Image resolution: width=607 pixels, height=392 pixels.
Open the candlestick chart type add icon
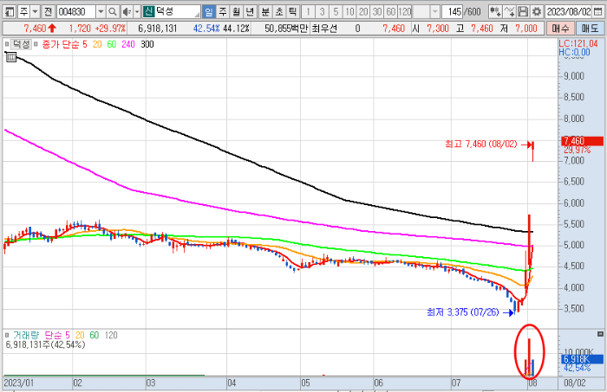495,12
